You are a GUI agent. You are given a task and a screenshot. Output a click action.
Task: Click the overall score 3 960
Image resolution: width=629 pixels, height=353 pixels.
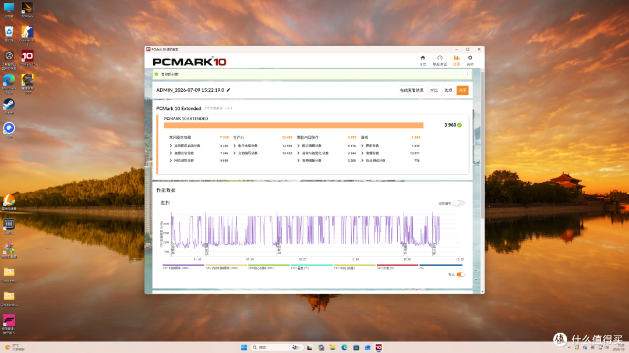pyautogui.click(x=450, y=125)
